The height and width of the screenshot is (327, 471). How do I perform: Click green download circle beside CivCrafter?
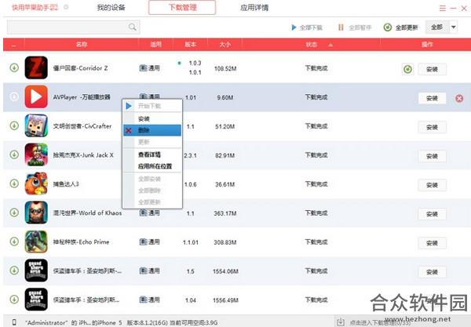point(14,125)
